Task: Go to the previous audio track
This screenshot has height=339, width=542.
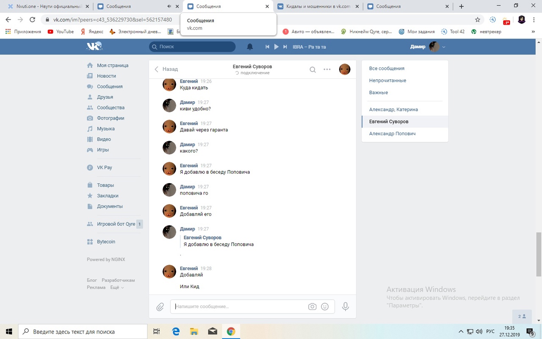Action: coord(267,47)
